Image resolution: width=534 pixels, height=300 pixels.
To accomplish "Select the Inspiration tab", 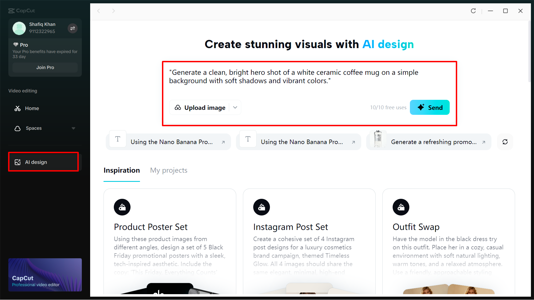I will click(x=122, y=170).
